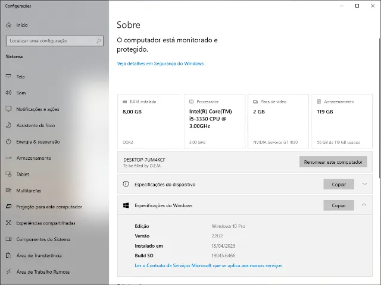Click the 2 GB video memory value

pos(259,112)
